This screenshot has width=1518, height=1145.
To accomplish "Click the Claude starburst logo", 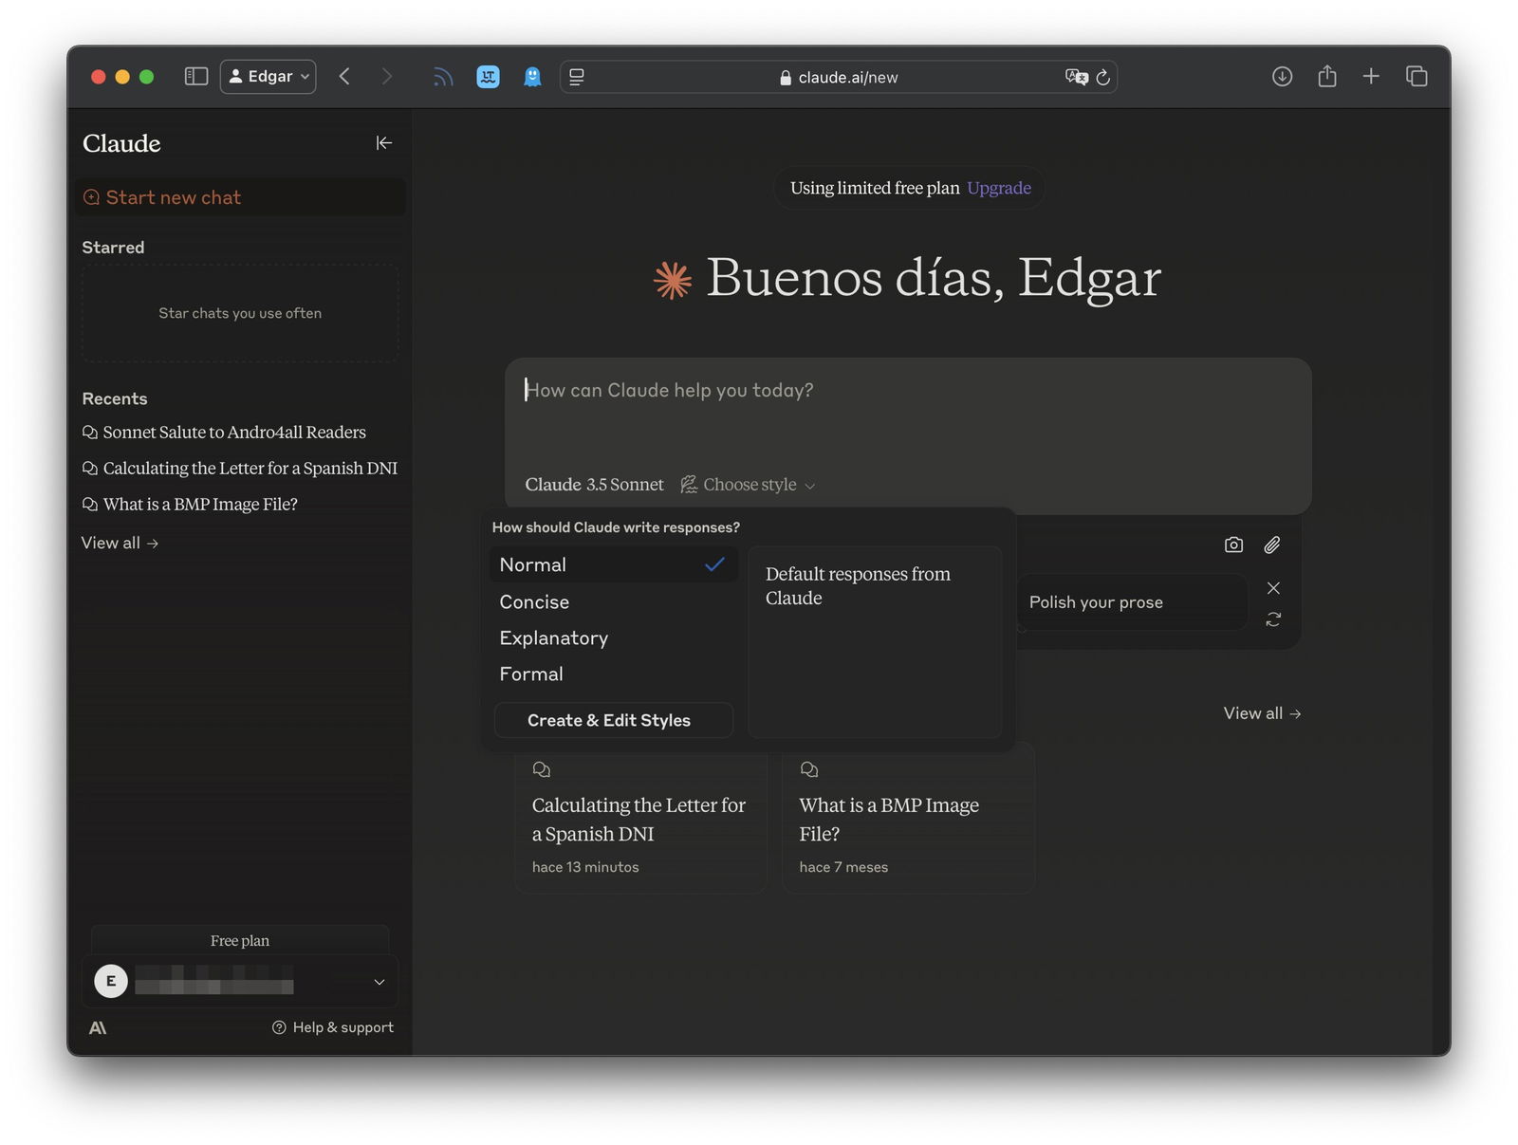I will pos(673,280).
